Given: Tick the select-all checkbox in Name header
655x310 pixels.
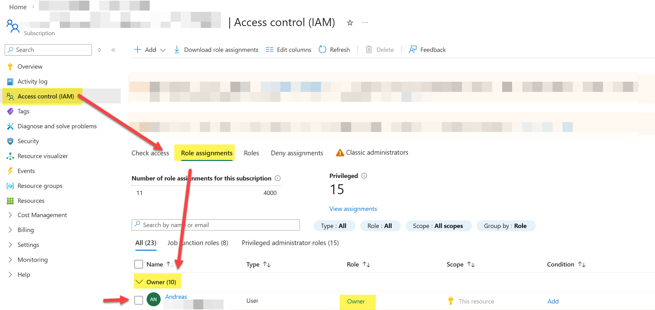Looking at the screenshot, I should click(139, 264).
